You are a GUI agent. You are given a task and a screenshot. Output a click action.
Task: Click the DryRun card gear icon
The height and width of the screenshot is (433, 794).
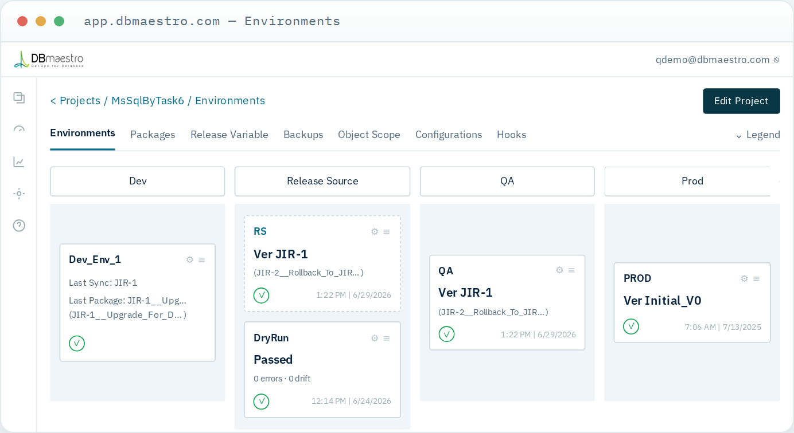375,338
